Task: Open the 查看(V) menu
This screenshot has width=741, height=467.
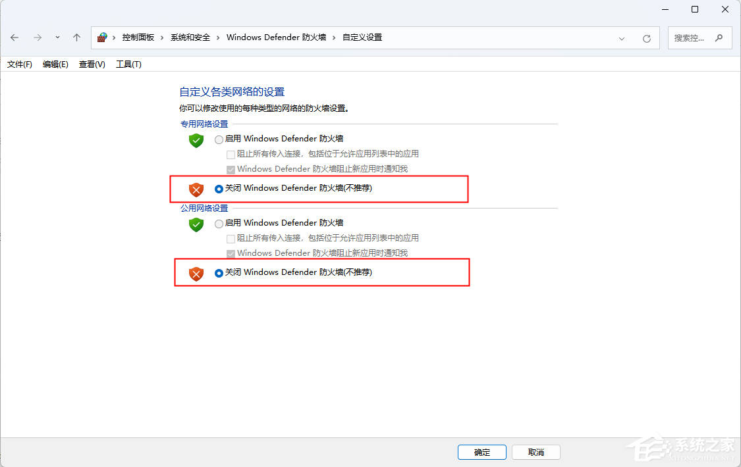Action: click(92, 64)
